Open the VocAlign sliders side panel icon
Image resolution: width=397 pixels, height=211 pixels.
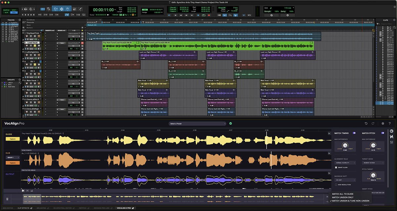[392, 142]
